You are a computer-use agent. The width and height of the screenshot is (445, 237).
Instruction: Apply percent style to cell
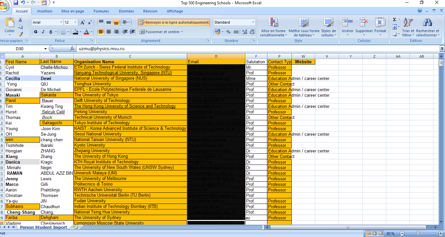[228, 32]
